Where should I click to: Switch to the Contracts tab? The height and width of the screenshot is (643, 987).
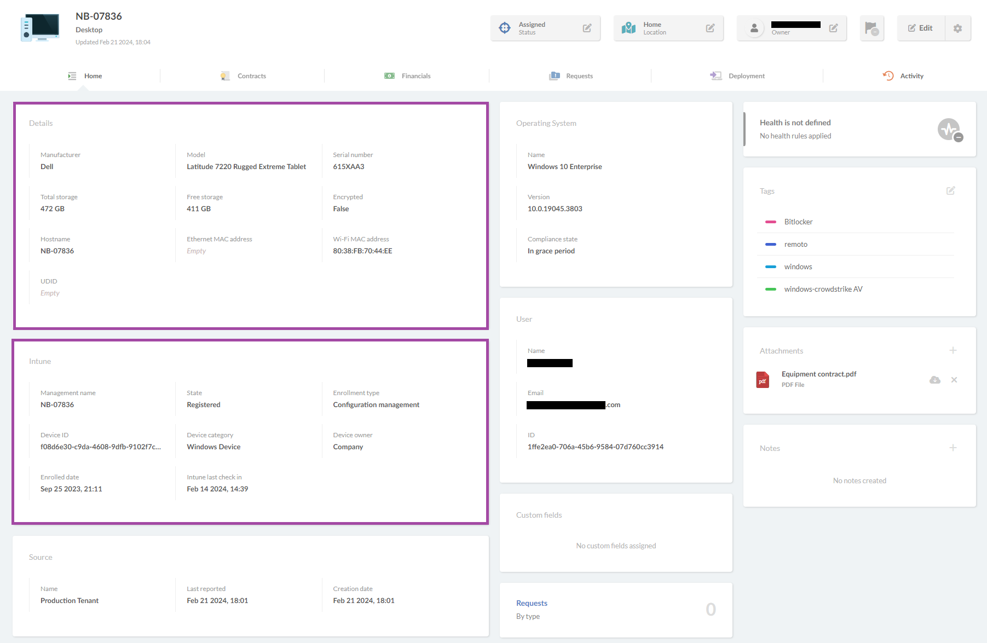251,76
